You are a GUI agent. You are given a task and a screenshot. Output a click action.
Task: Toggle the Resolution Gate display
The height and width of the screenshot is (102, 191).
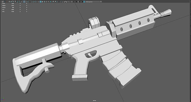pos(28,2)
